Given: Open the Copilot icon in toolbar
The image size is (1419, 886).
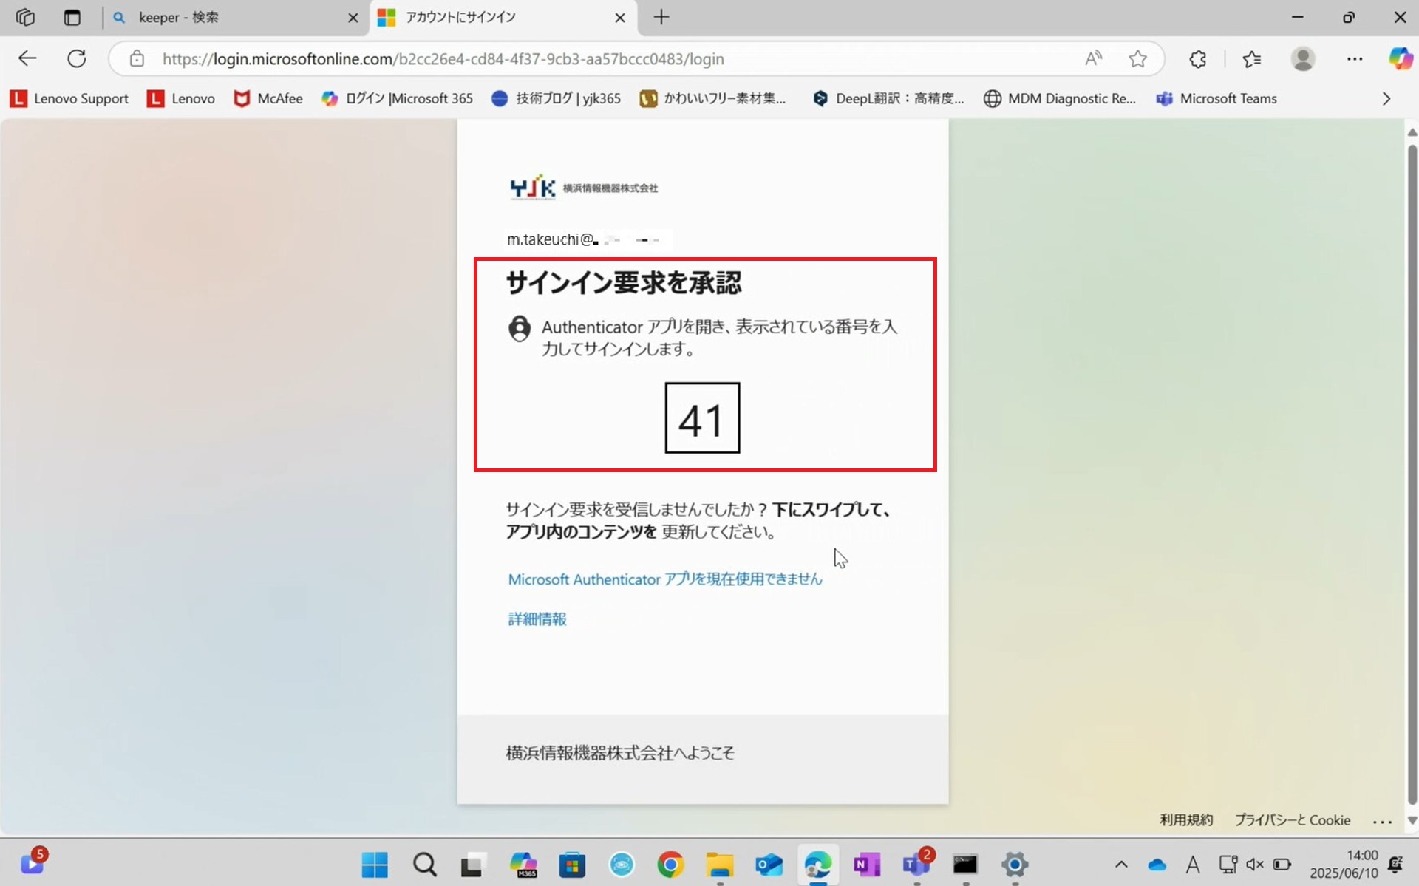Looking at the screenshot, I should pyautogui.click(x=1400, y=58).
